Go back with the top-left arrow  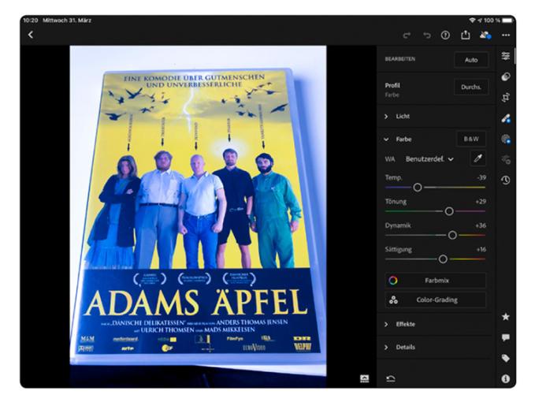(31, 35)
